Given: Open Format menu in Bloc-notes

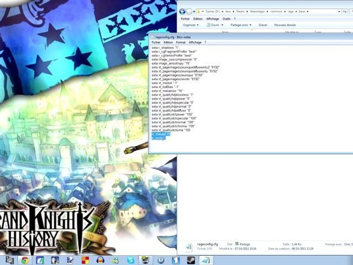Looking at the screenshot, I should tap(181, 42).
